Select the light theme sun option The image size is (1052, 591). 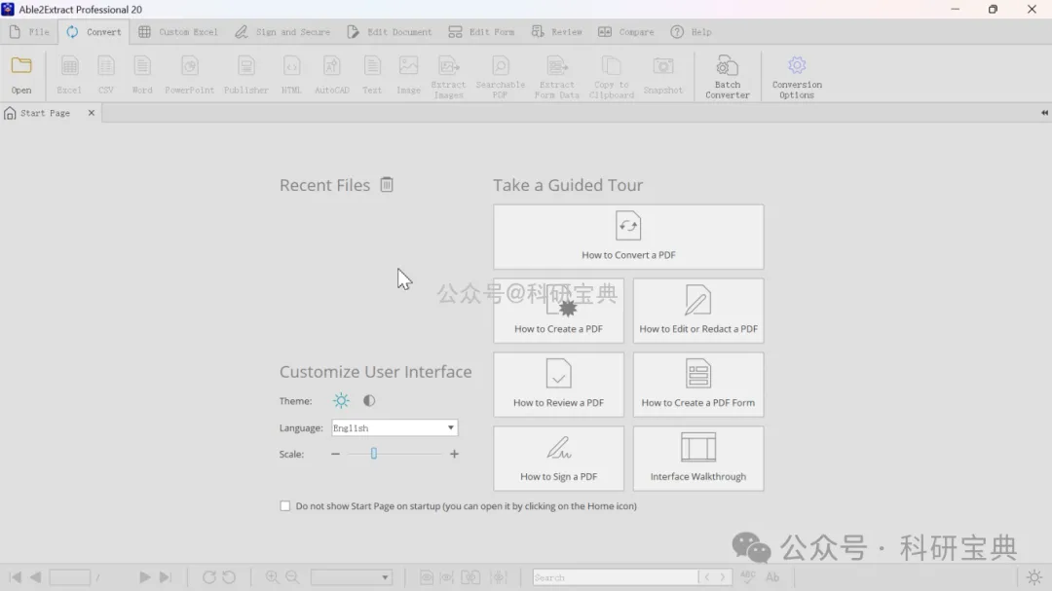click(341, 400)
